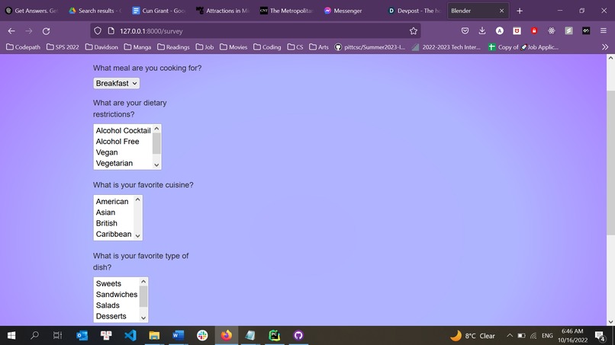The image size is (615, 345).
Task: Switch to The Metropolitan tab
Action: pos(286,11)
